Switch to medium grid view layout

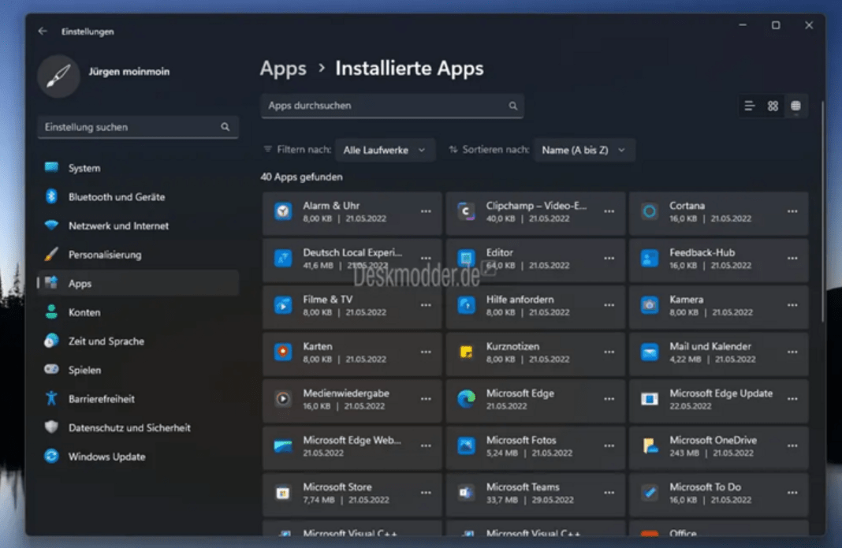(773, 106)
